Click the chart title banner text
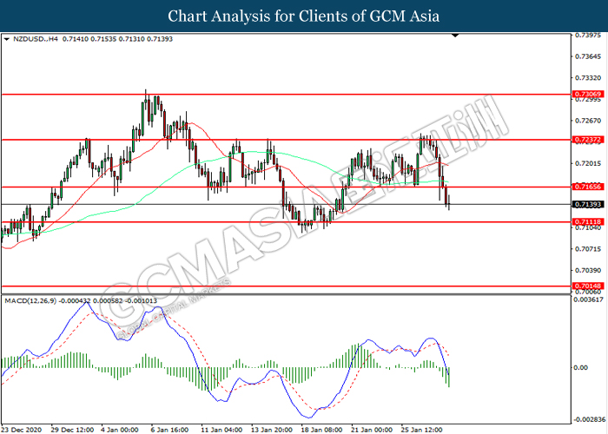The width and height of the screenshot is (608, 434). 304,16
